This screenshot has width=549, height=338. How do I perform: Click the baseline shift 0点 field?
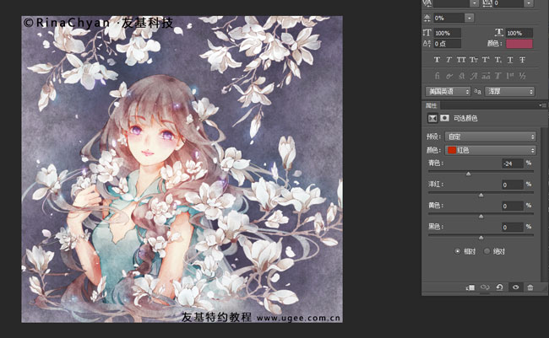tap(448, 44)
